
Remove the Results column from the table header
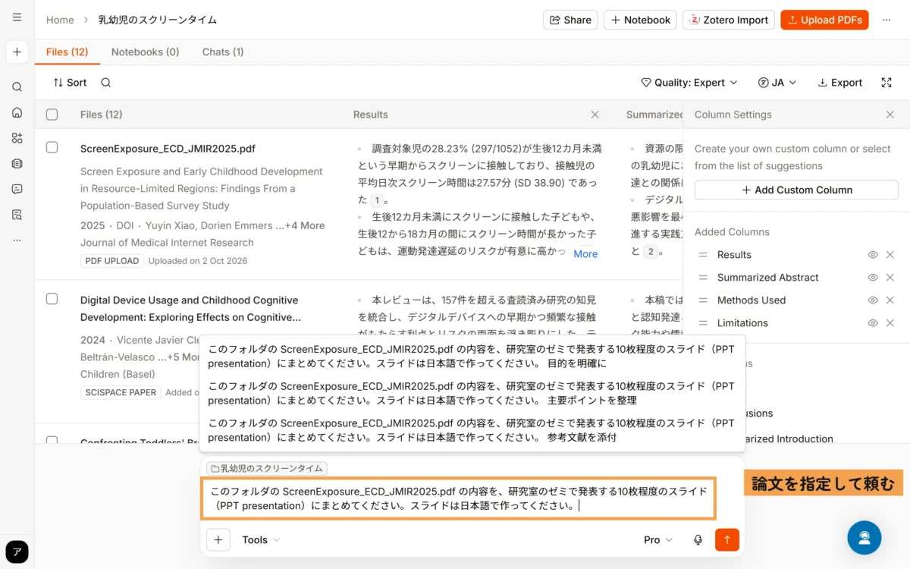(x=595, y=115)
